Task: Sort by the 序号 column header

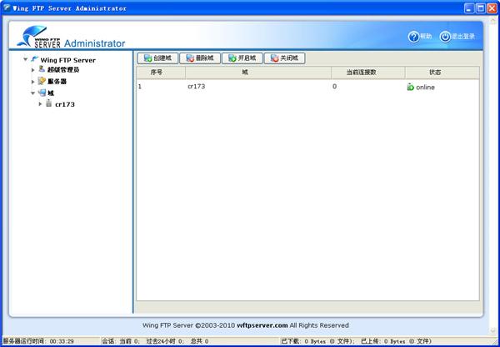Action: point(161,73)
